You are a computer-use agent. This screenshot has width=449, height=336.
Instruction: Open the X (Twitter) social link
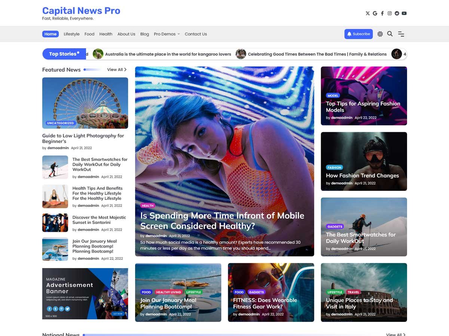click(x=367, y=13)
